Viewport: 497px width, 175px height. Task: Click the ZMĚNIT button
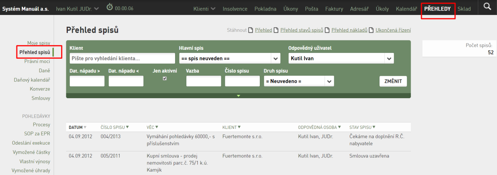click(x=393, y=81)
